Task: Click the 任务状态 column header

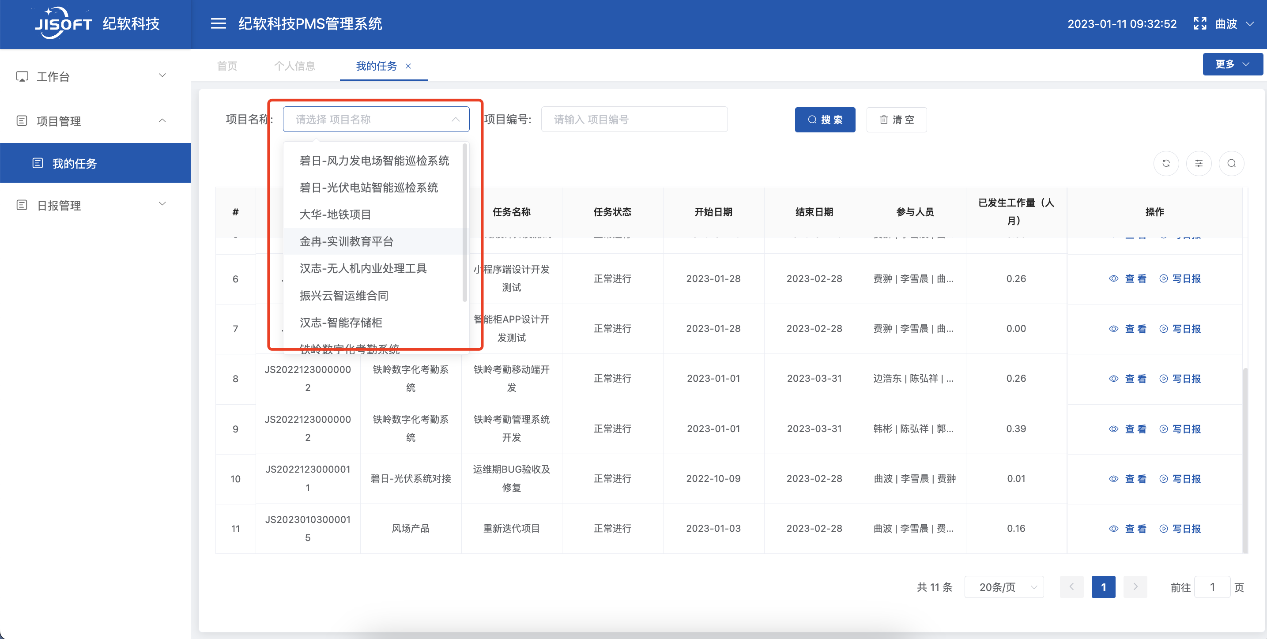Action: (612, 212)
